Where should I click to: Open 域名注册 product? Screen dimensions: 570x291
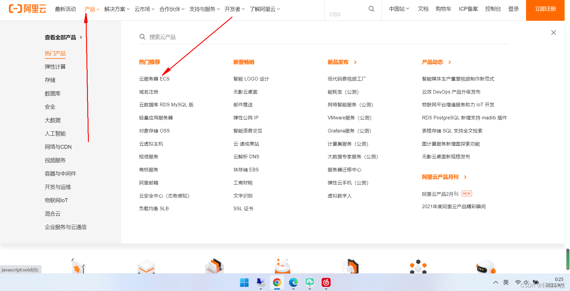149,92
